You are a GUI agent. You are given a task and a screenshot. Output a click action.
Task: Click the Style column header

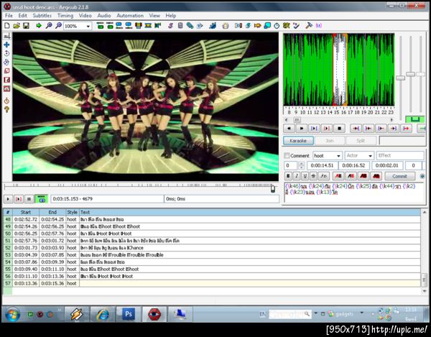tap(73, 212)
